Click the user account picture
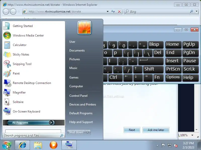 click(x=84, y=27)
